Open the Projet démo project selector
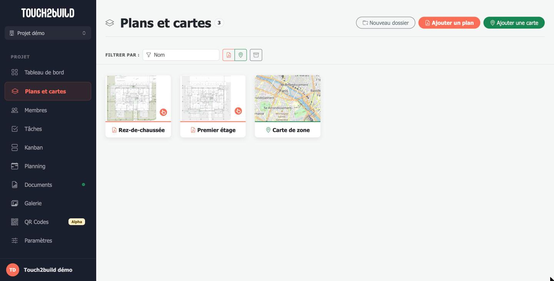The width and height of the screenshot is (554, 281). (48, 33)
